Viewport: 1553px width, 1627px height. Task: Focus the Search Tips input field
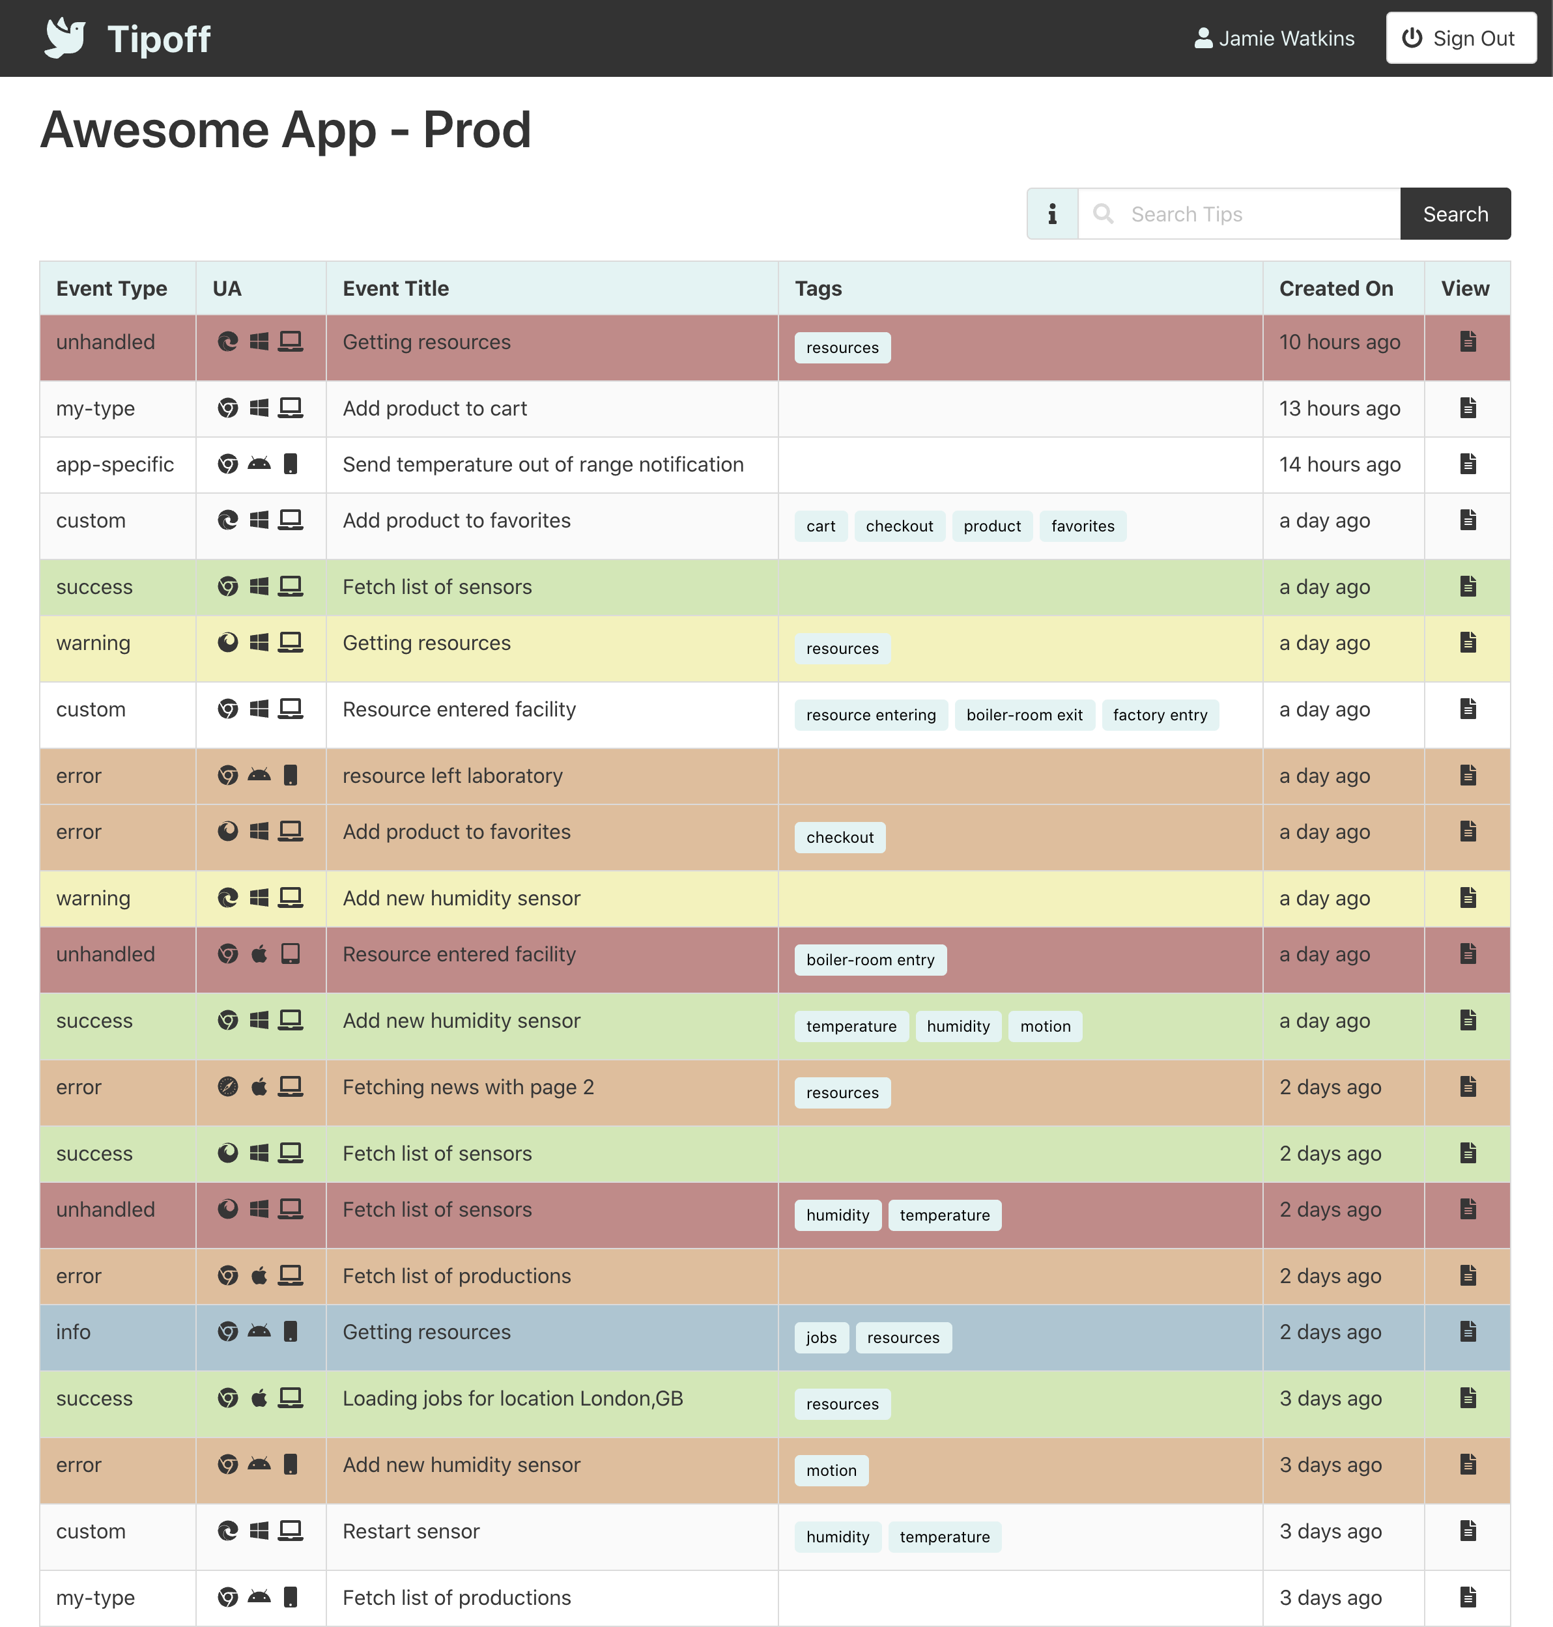tap(1239, 214)
